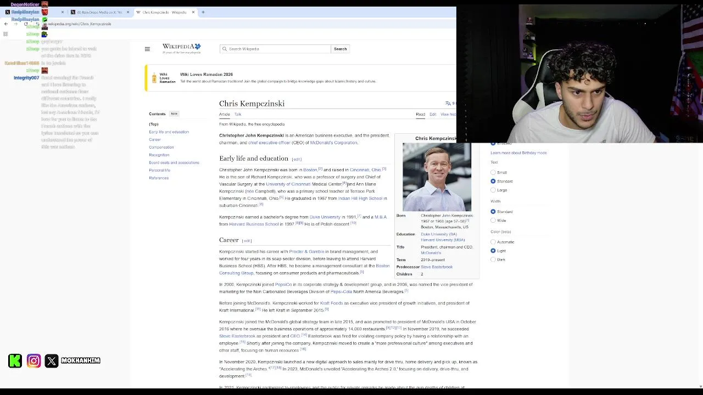Jump to (Top) in contents

[x=154, y=124]
